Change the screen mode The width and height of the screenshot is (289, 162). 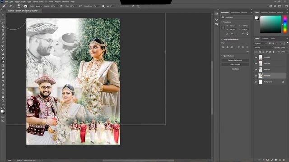(x=3, y=121)
